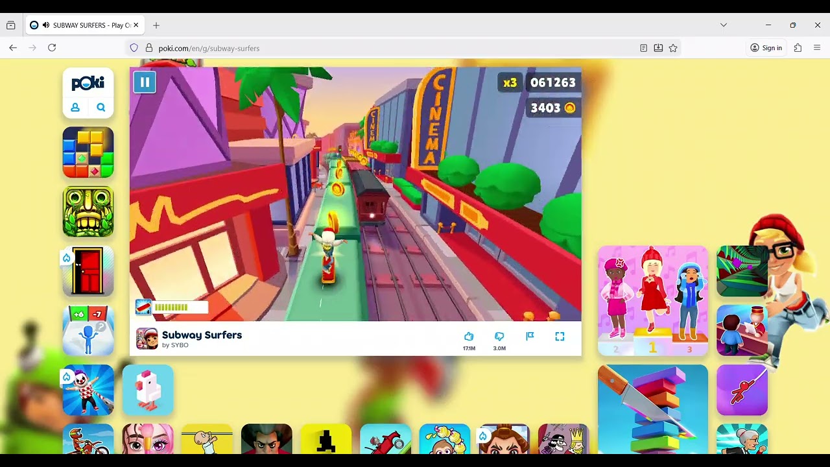This screenshot has height=467, width=830.
Task: Open the browser extensions menu
Action: tap(798, 48)
